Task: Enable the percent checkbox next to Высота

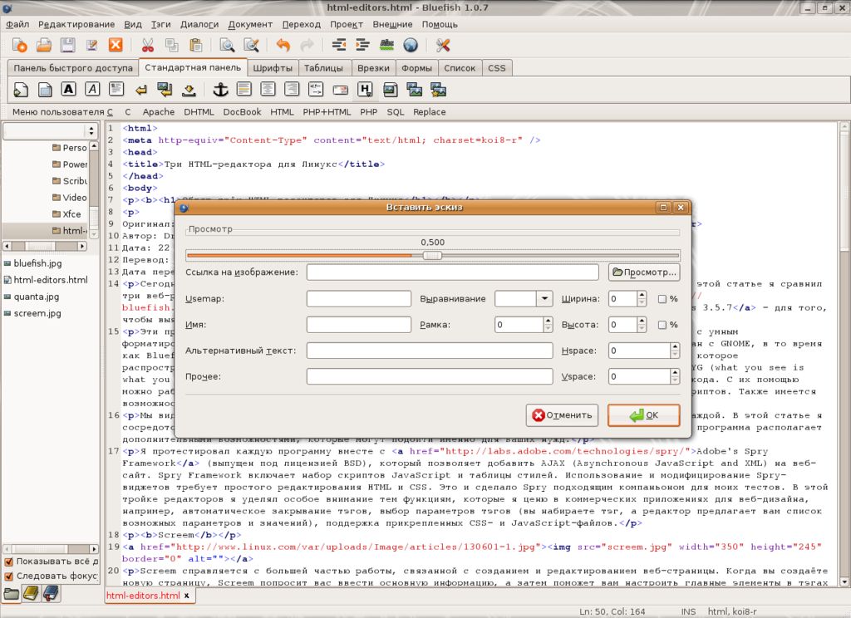Action: click(x=662, y=325)
